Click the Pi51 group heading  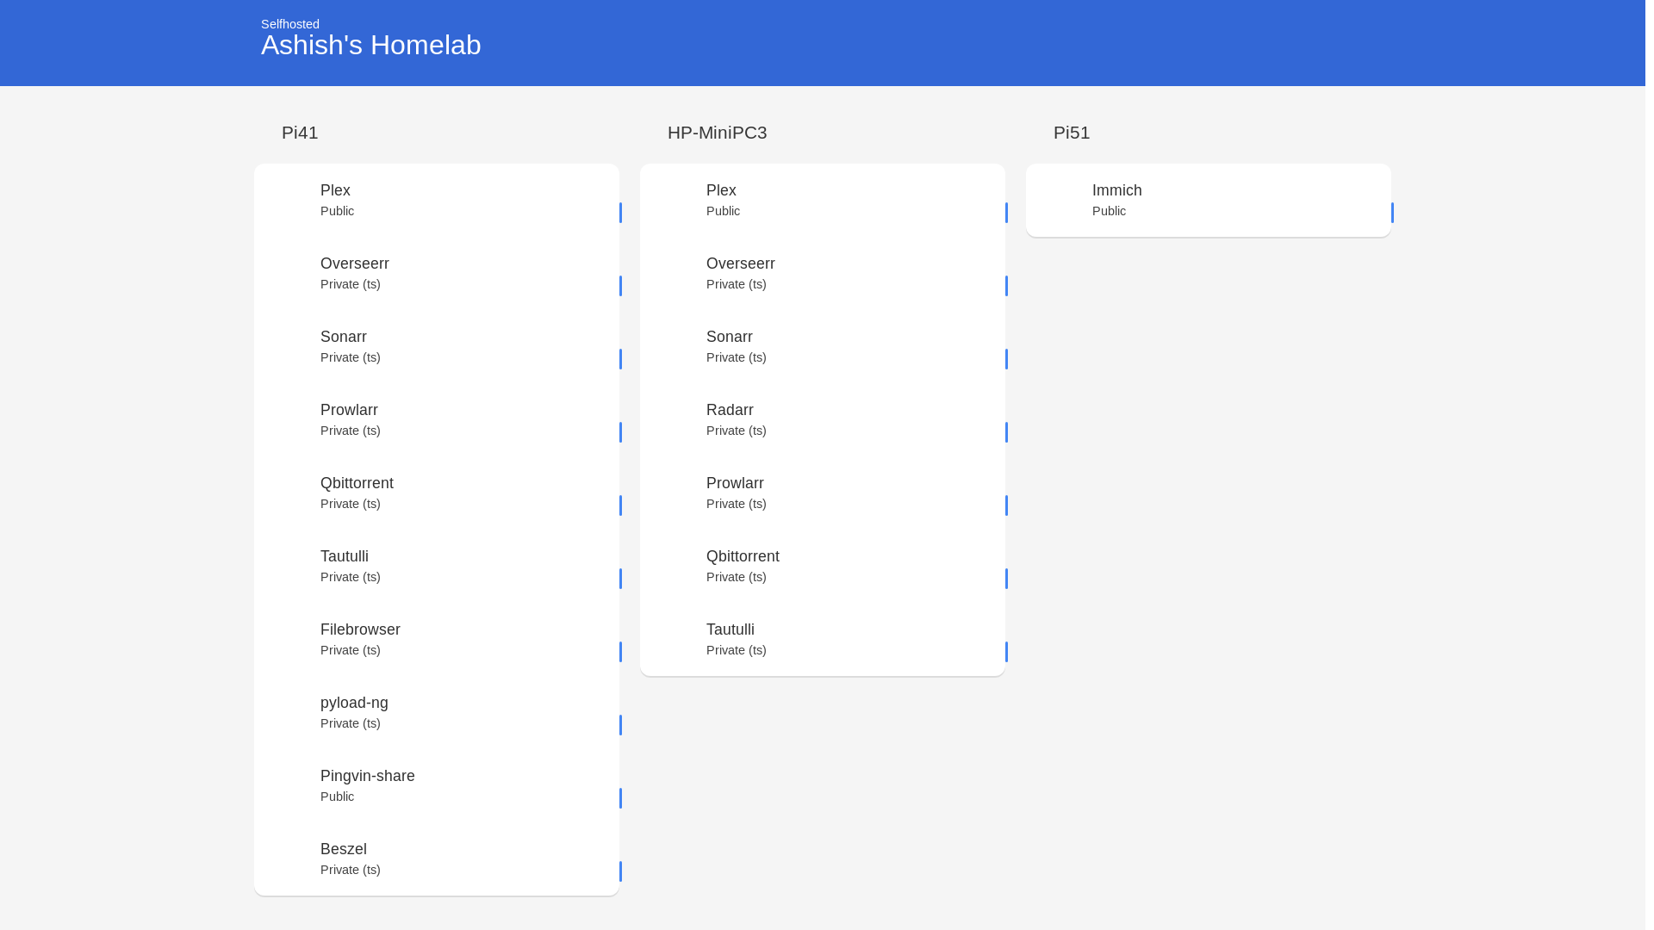pyautogui.click(x=1072, y=133)
